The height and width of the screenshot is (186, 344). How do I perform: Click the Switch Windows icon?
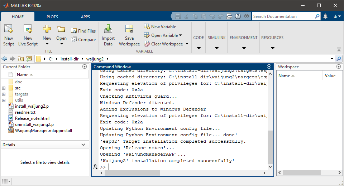[x=229, y=16]
